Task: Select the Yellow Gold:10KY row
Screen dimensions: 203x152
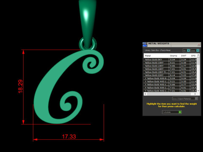Action: (170, 63)
